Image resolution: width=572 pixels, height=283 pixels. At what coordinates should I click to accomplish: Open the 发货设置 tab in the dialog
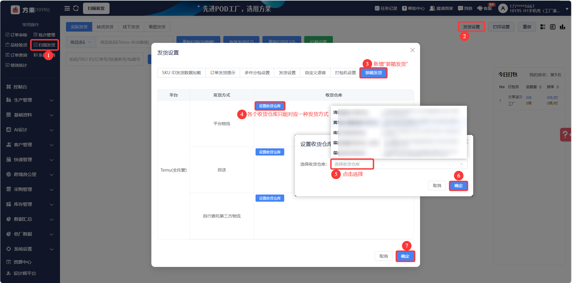(287, 73)
